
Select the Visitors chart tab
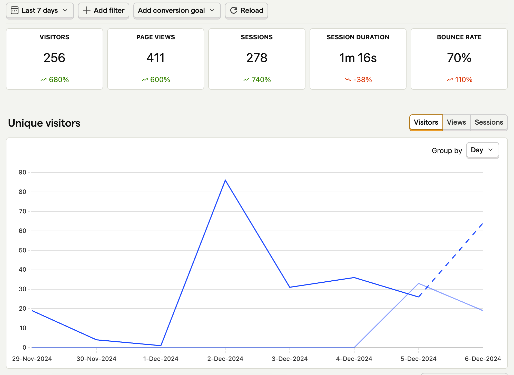click(x=426, y=122)
